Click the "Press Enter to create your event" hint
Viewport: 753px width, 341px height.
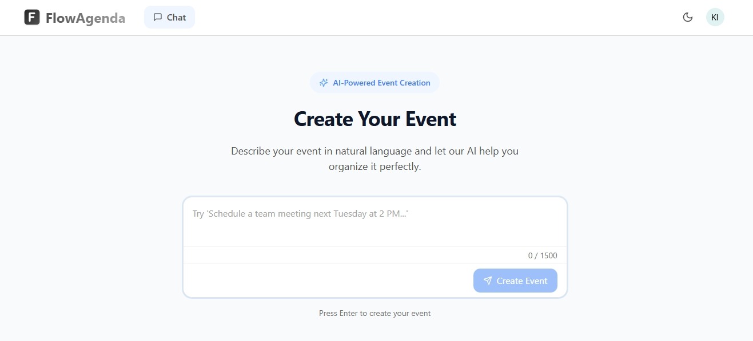click(x=374, y=313)
